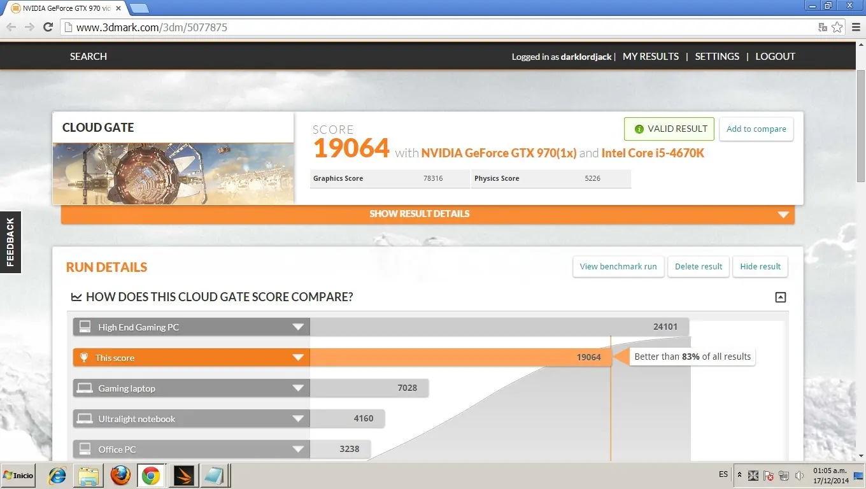Image resolution: width=866 pixels, height=489 pixels.
Task: Click the 4160 Ultralight notebook value
Action: (x=364, y=418)
